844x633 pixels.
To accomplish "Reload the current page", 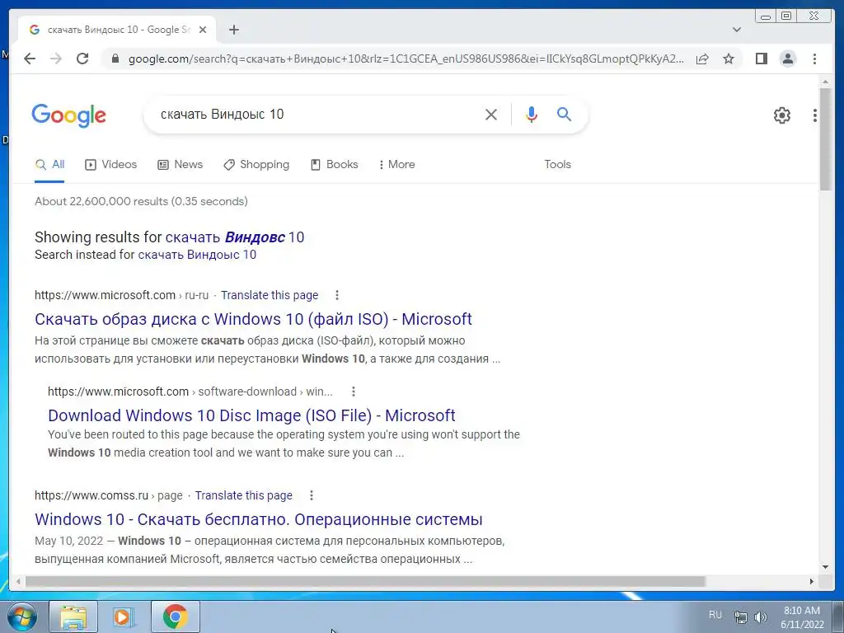I will tap(82, 59).
